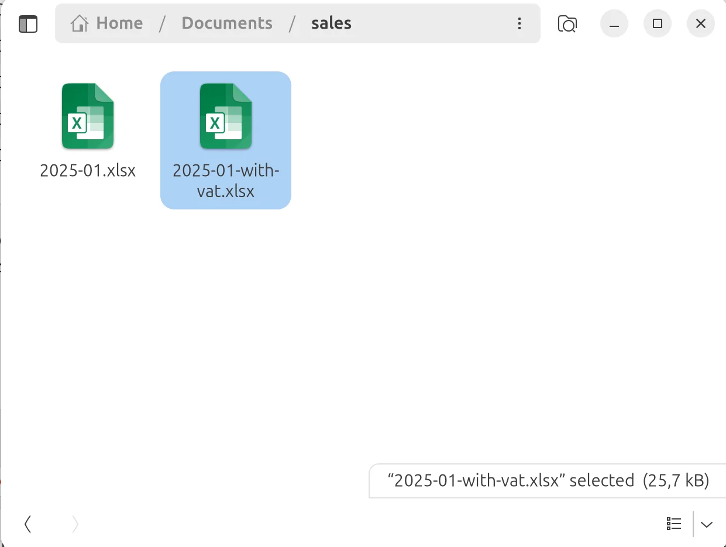726x547 pixels.
Task: Navigate back with the left arrow
Action: [27, 524]
